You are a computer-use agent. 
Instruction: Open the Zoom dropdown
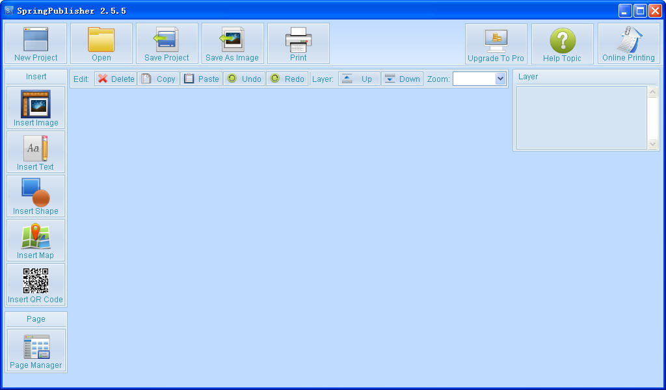tap(500, 79)
